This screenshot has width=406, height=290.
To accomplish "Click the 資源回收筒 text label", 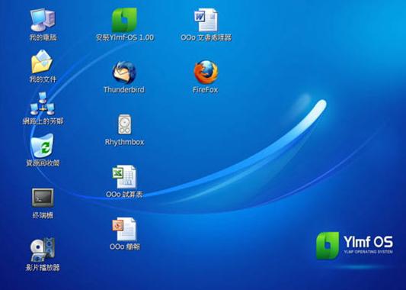I will (43, 163).
